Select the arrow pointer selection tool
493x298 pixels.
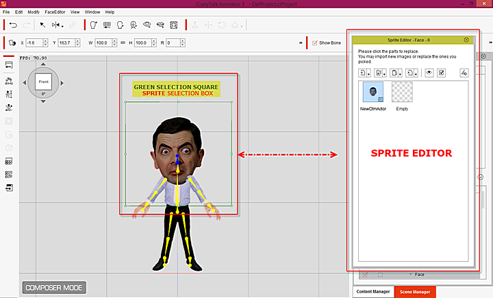[x=42, y=25]
